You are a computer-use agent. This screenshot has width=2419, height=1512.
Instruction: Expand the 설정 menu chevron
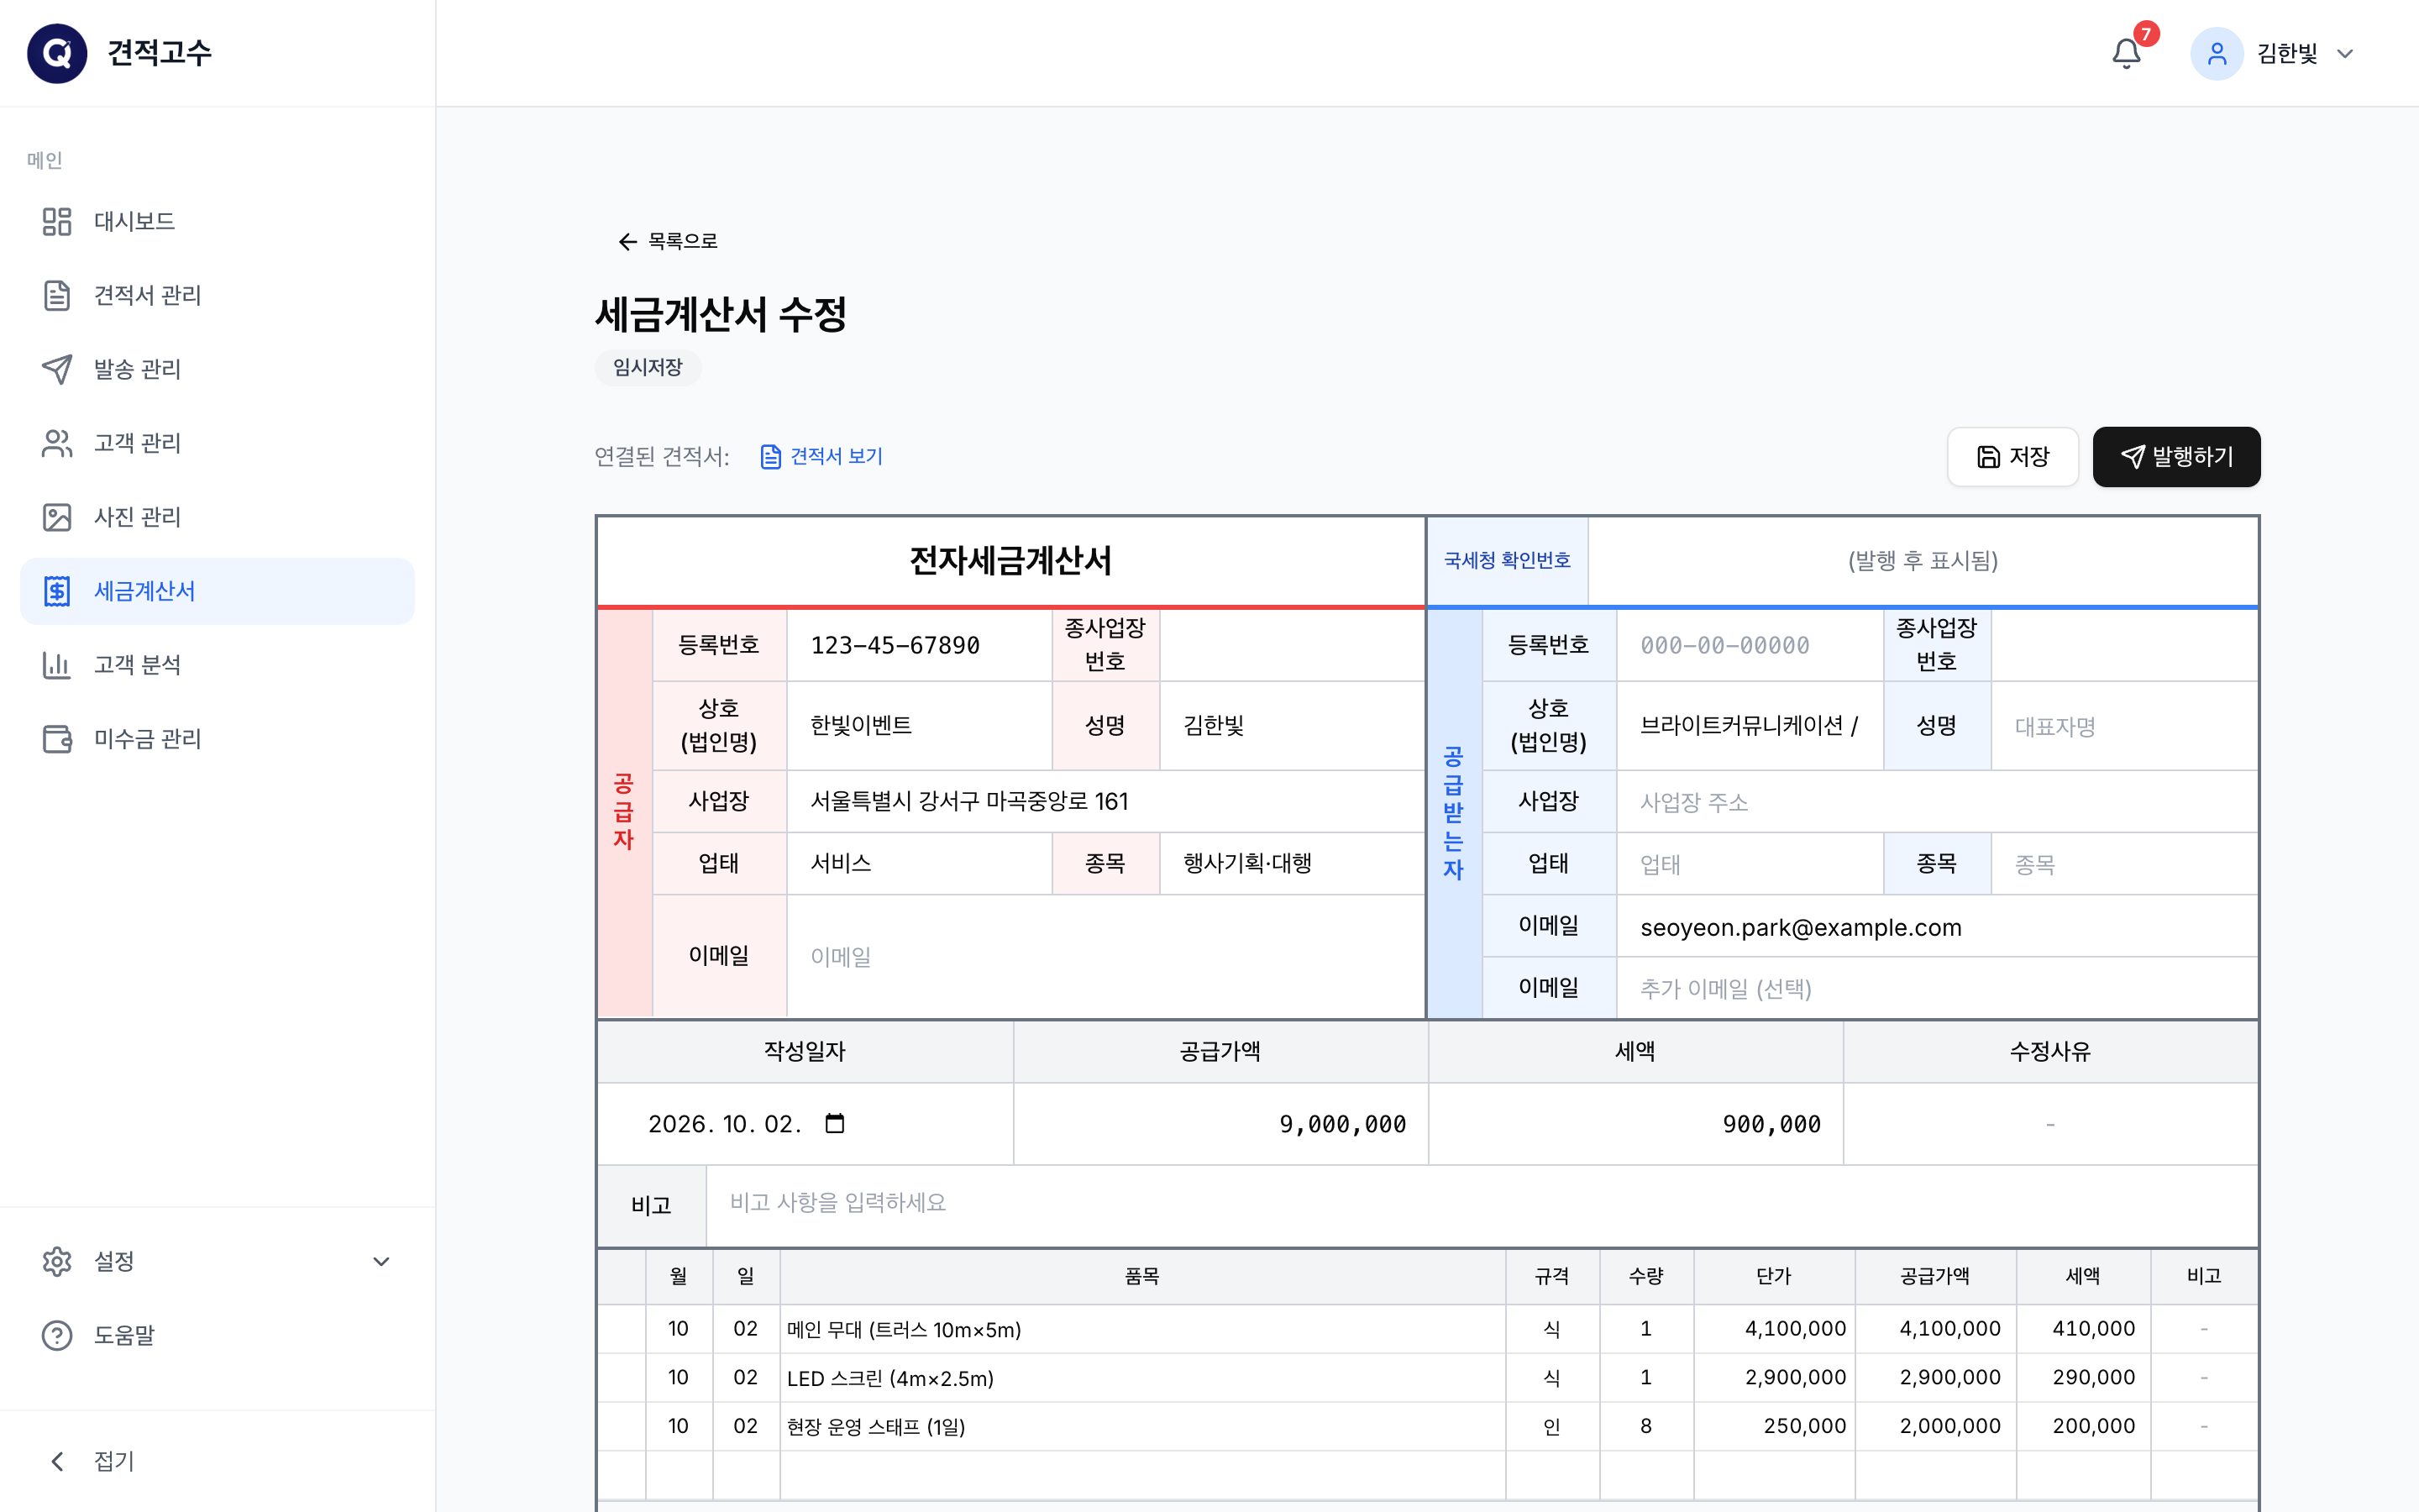tap(380, 1261)
